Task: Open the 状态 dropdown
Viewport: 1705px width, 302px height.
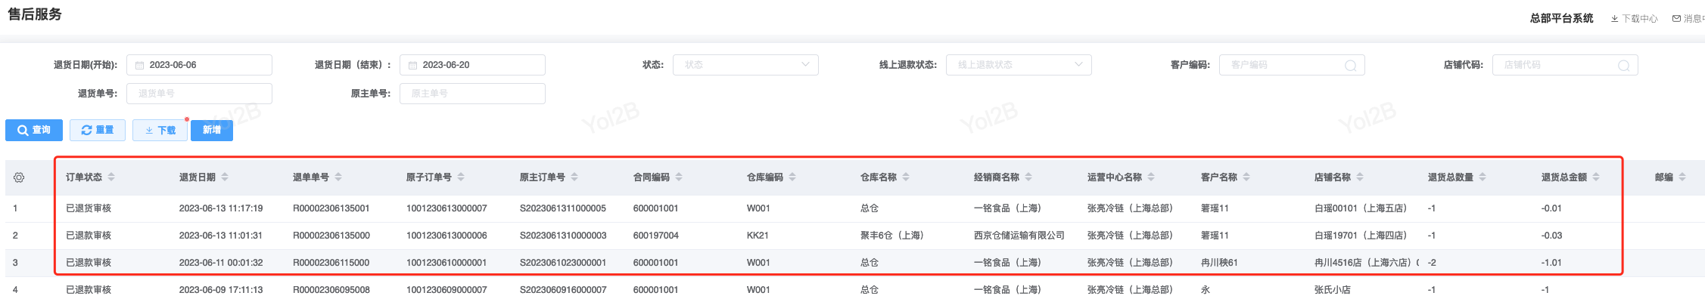Action: [x=745, y=65]
